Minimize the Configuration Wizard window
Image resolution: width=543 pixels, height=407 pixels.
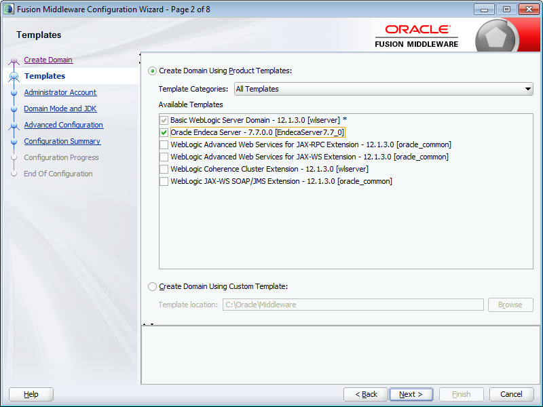[x=484, y=9]
